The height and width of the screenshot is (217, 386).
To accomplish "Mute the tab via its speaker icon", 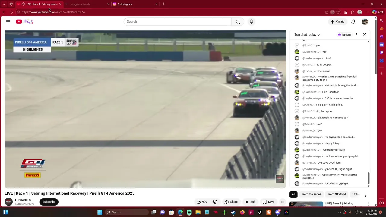I will coord(23,4).
